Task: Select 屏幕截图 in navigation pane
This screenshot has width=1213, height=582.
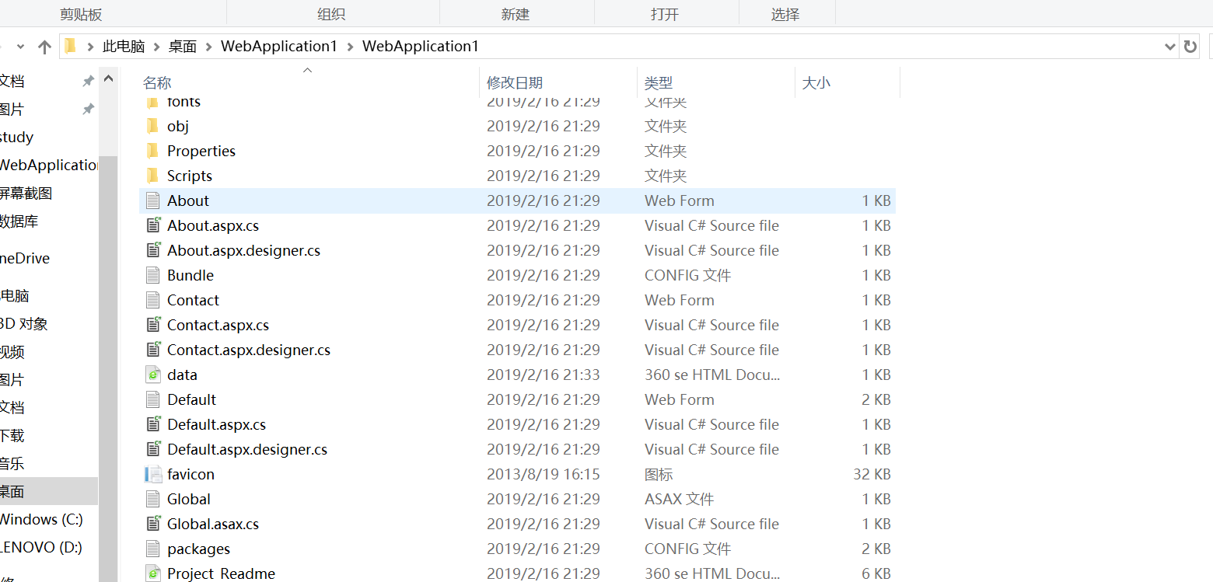Action: click(x=26, y=193)
